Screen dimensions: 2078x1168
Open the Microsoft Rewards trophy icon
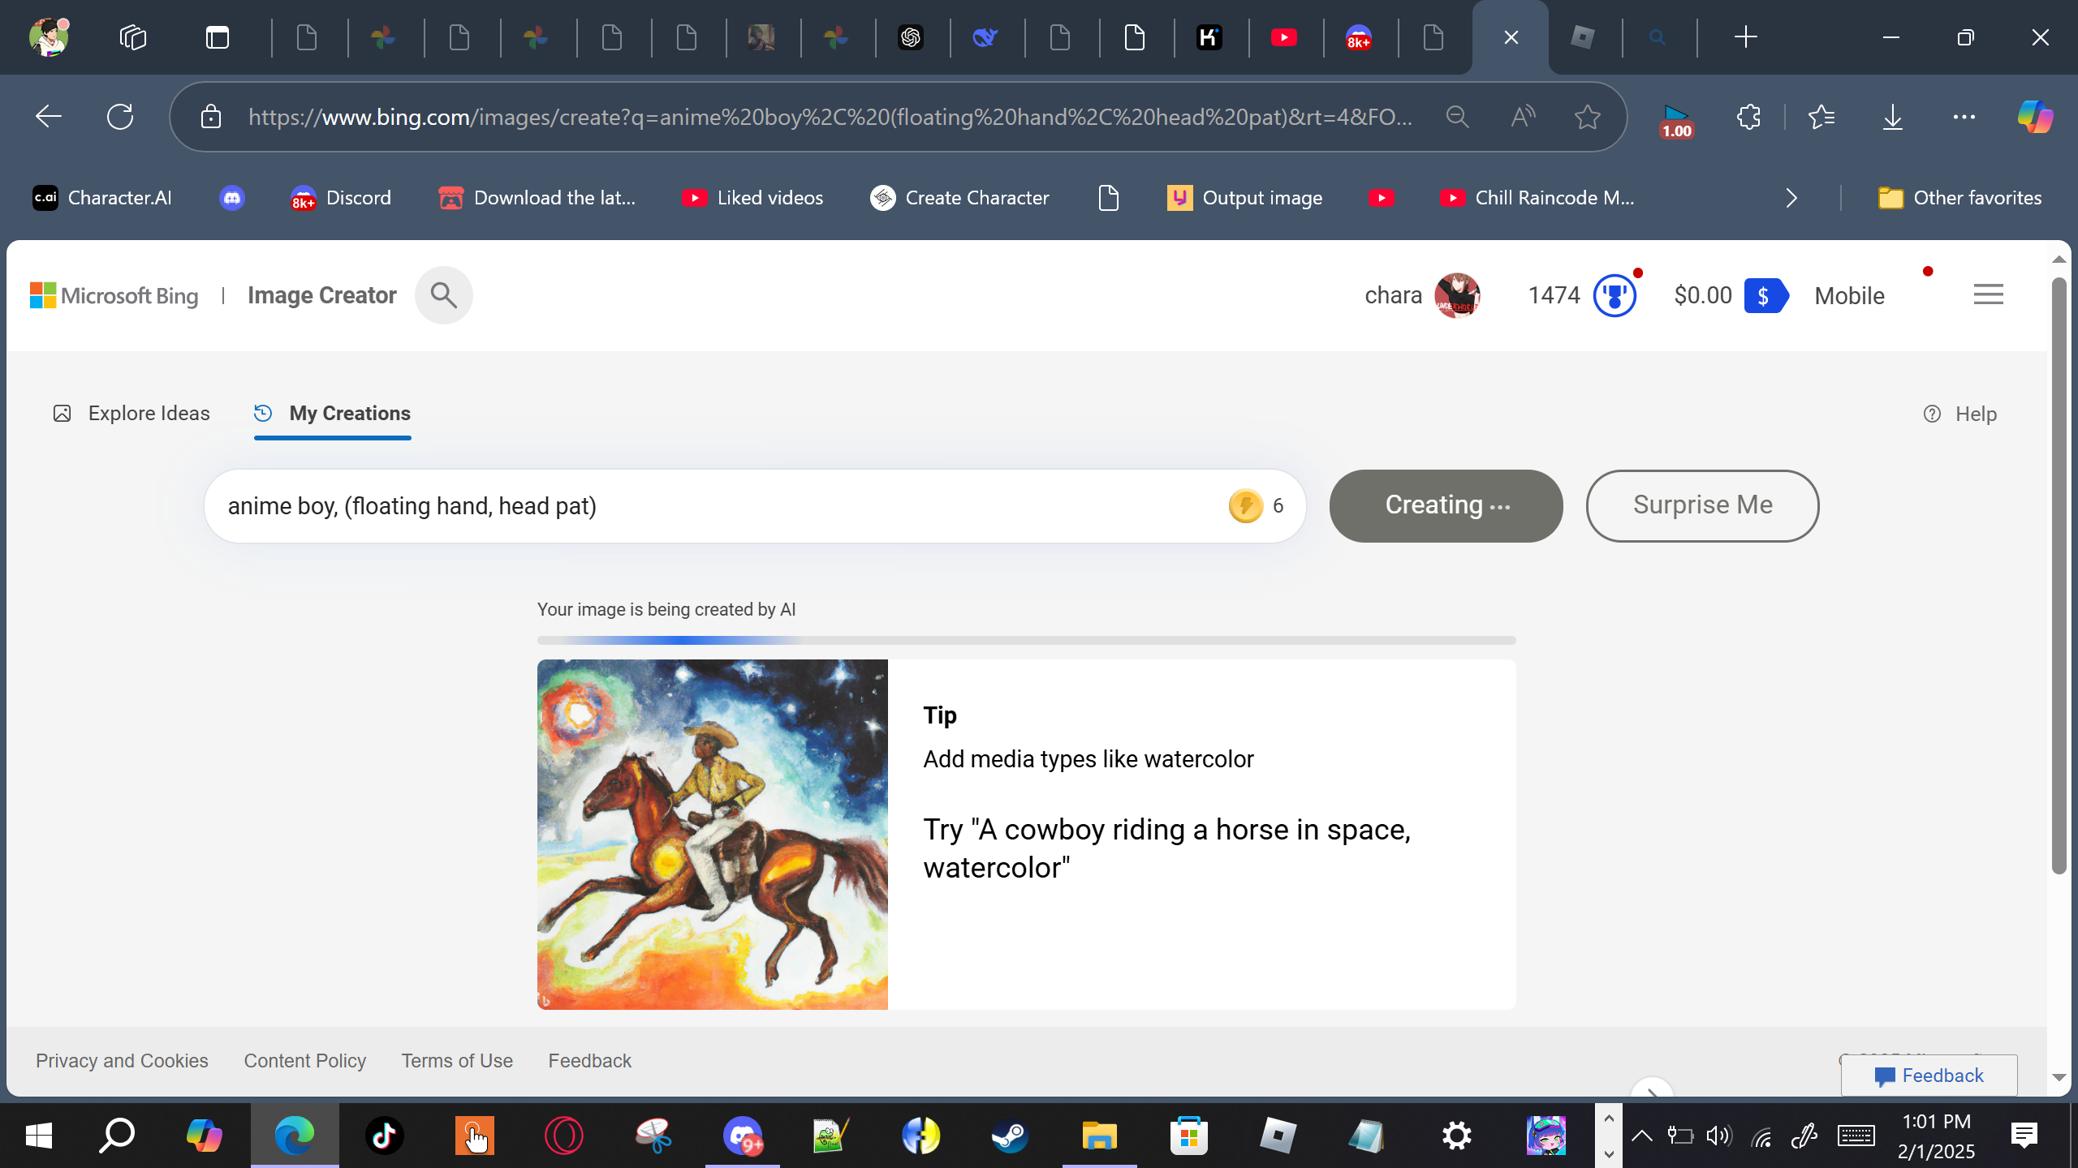(1614, 295)
